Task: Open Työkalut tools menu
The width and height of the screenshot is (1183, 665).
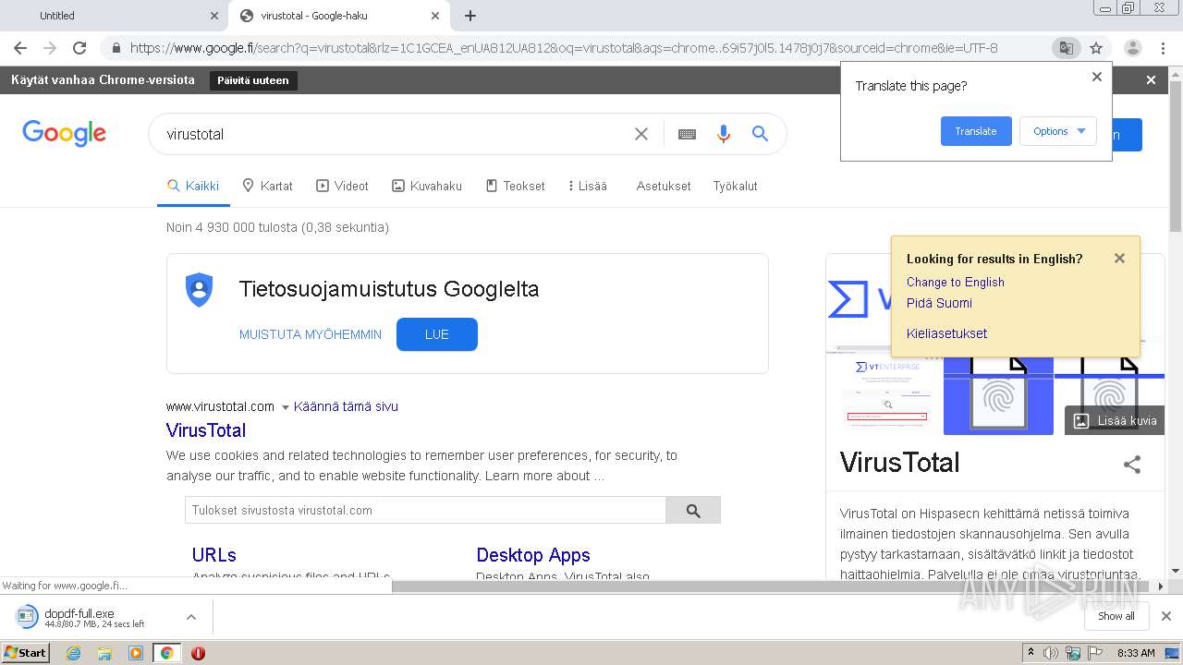Action: click(736, 186)
